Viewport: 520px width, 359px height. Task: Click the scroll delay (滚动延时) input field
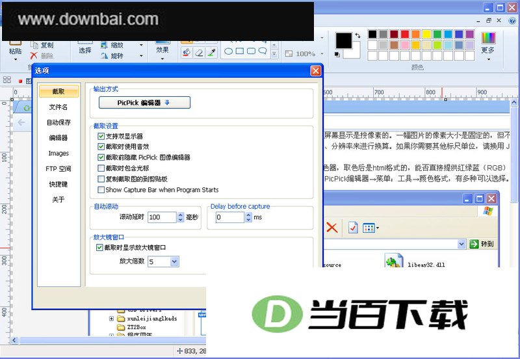162,217
